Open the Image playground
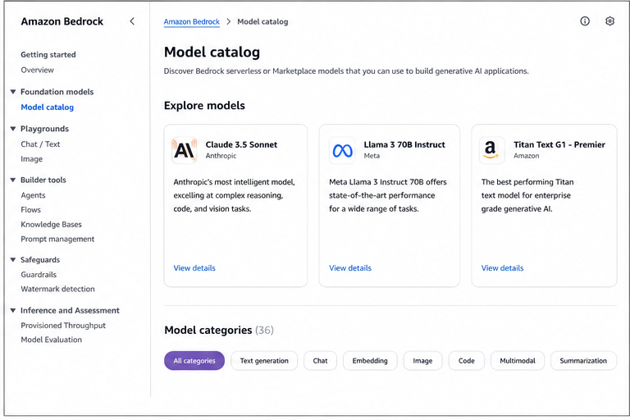The width and height of the screenshot is (630, 420). (x=32, y=159)
